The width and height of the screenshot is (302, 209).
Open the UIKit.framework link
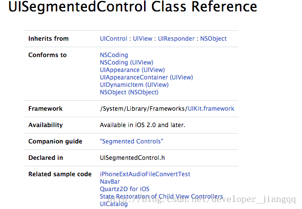pyautogui.click(x=211, y=109)
